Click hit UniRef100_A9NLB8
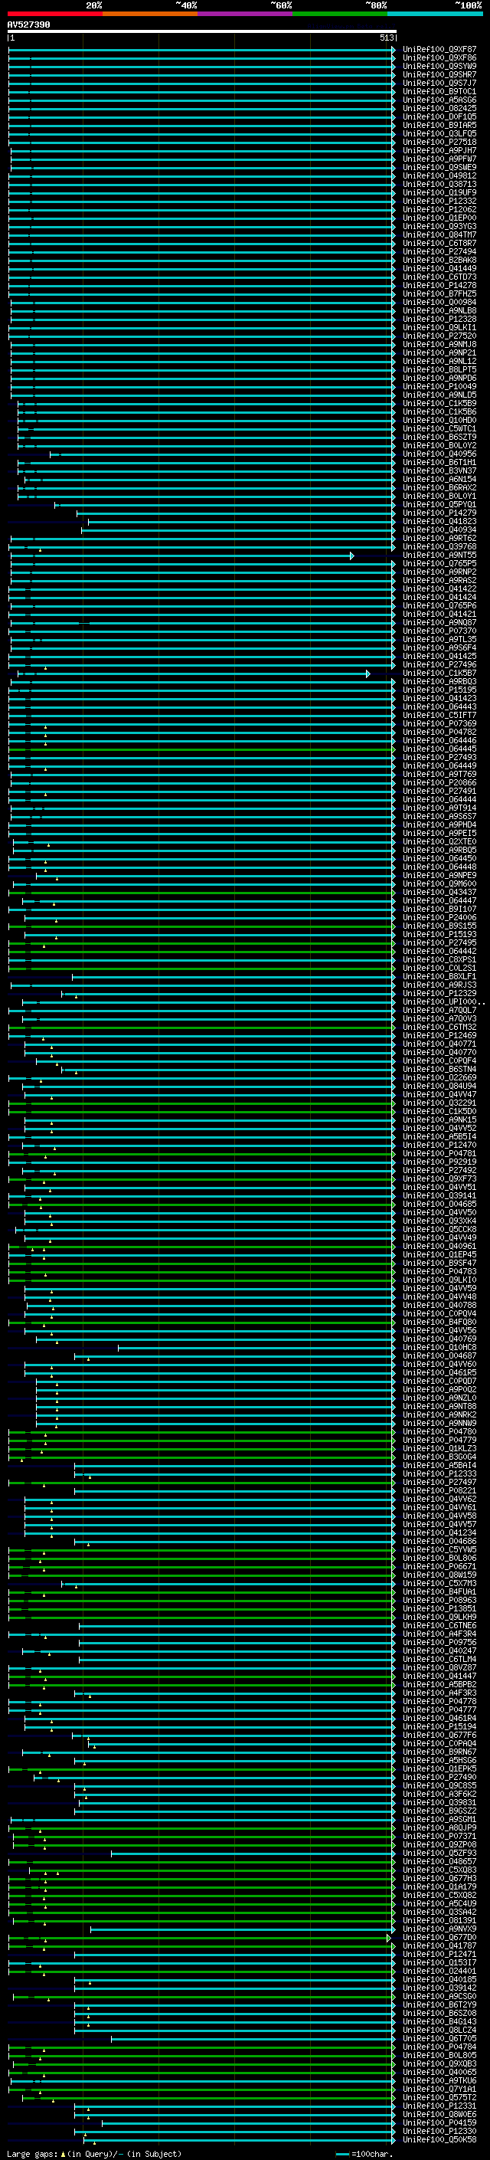This screenshot has height=2160, width=490. tap(439, 311)
